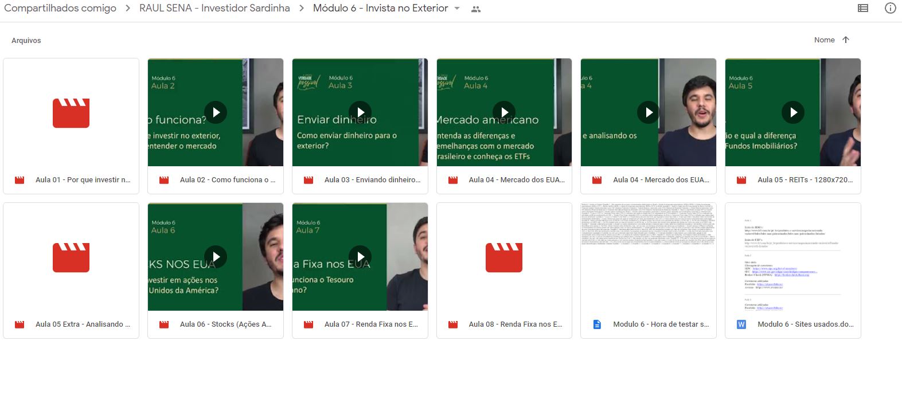Go to Compartilhados comigo breadcrumb
This screenshot has width=902, height=411.
(60, 8)
